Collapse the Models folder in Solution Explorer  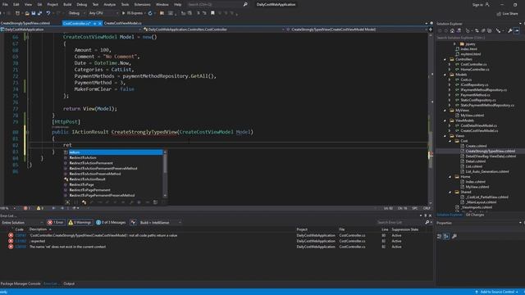click(x=445, y=75)
